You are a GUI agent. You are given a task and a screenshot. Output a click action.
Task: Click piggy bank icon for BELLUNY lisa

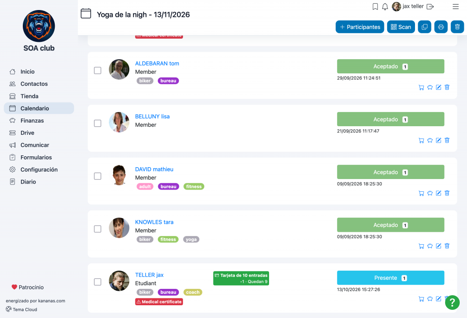coord(430,140)
